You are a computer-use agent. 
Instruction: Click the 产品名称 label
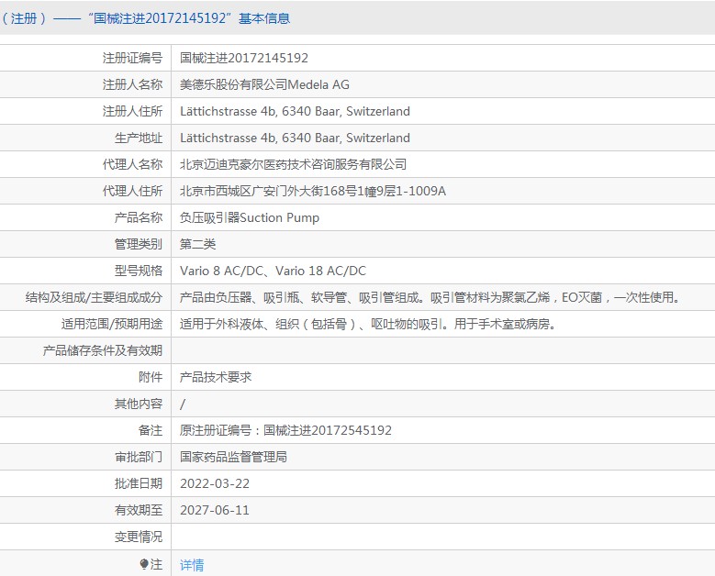139,217
